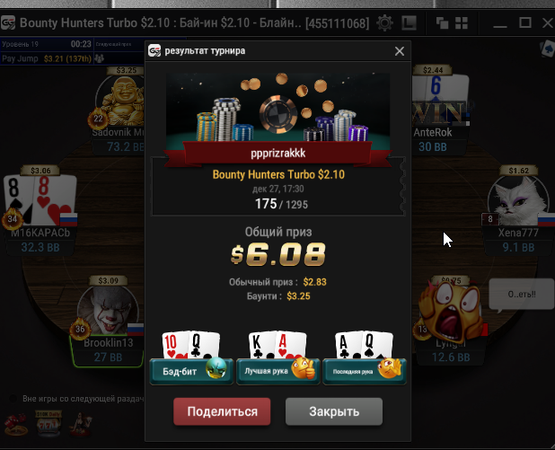Click the table layout L icon
This screenshot has width=555, height=450.
tap(409, 23)
